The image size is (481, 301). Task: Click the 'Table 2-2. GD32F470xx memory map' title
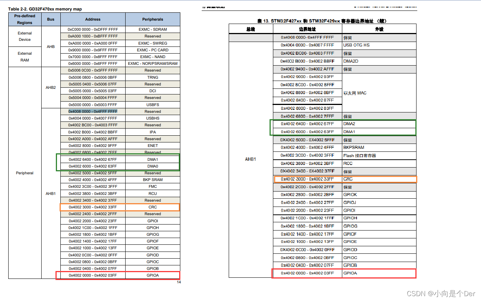point(45,9)
